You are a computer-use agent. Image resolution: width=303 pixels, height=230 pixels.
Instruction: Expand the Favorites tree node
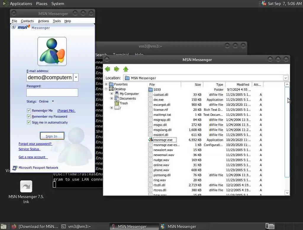coord(106,84)
